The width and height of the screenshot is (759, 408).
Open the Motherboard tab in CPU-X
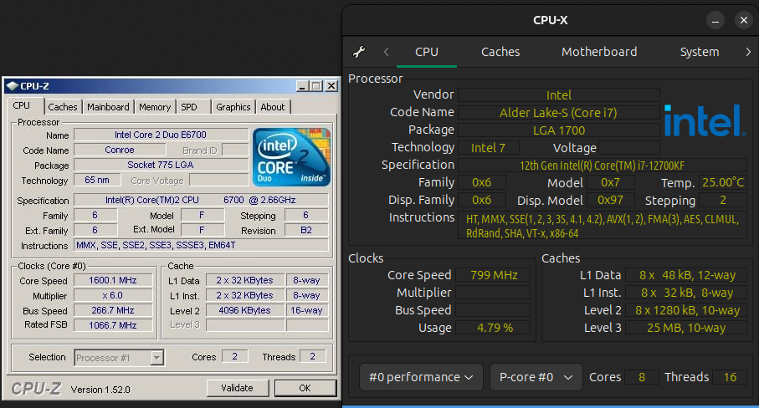pyautogui.click(x=599, y=52)
